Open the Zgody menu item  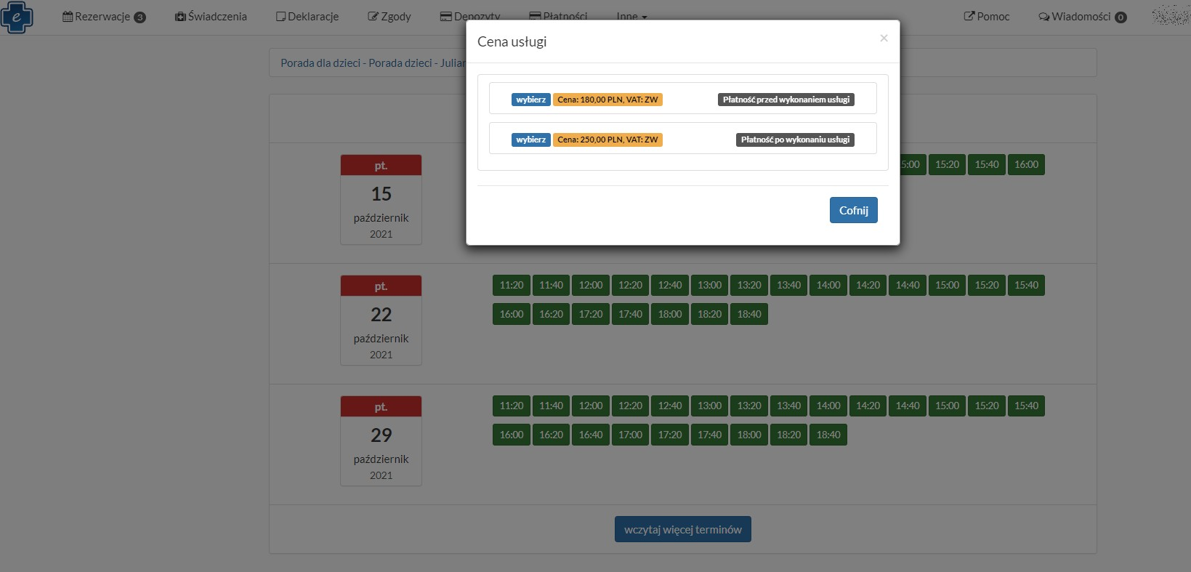[x=389, y=17]
